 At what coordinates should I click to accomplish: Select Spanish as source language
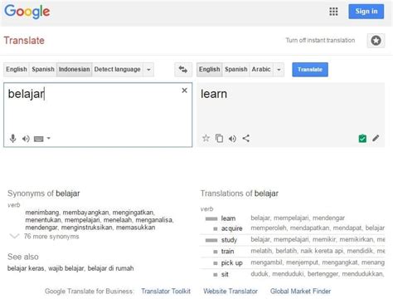pos(43,69)
